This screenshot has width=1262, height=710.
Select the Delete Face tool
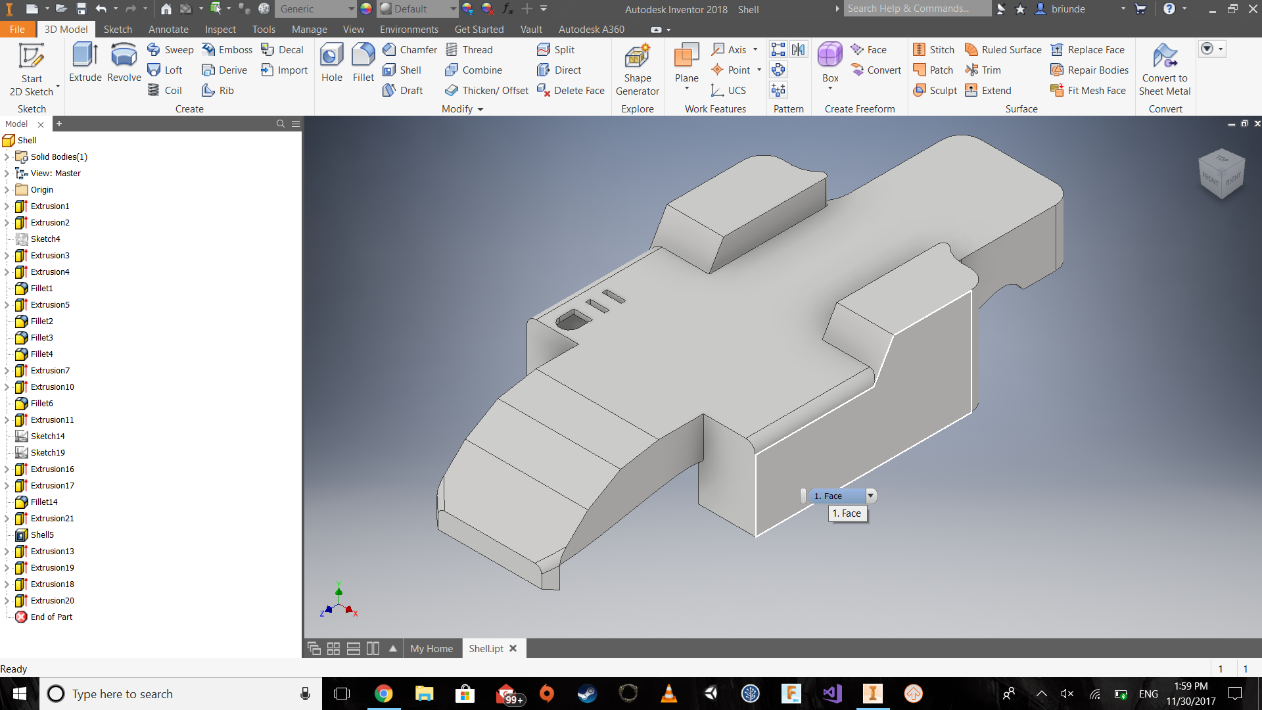coord(571,90)
